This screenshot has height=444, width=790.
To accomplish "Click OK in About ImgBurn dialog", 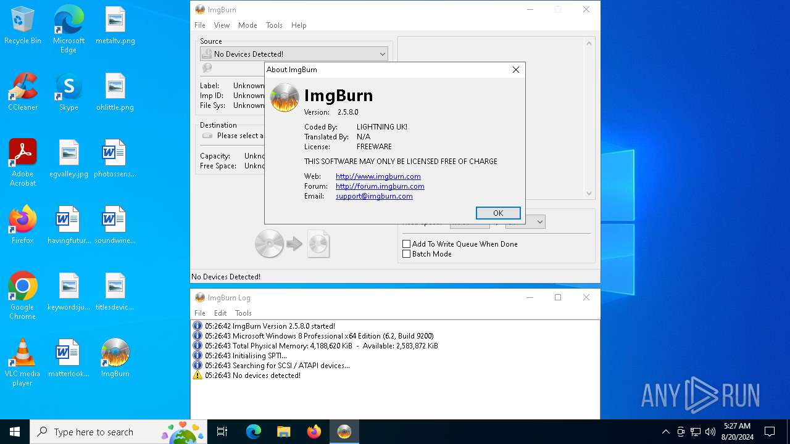I will pos(498,213).
